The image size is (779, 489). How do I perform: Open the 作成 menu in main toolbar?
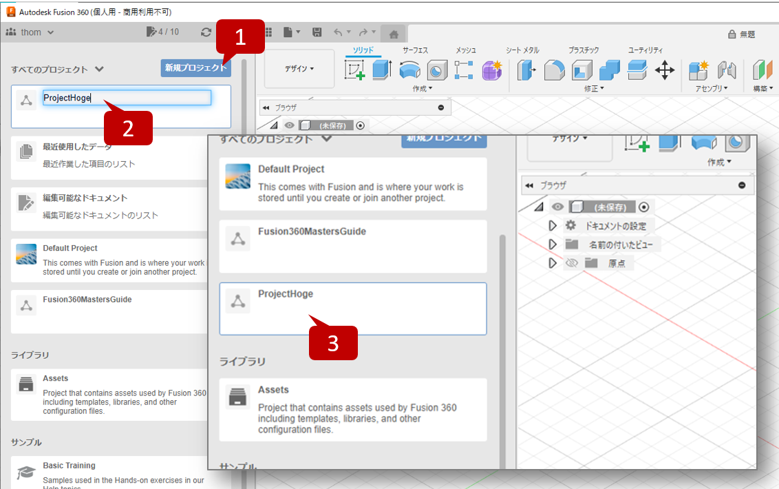click(x=423, y=89)
